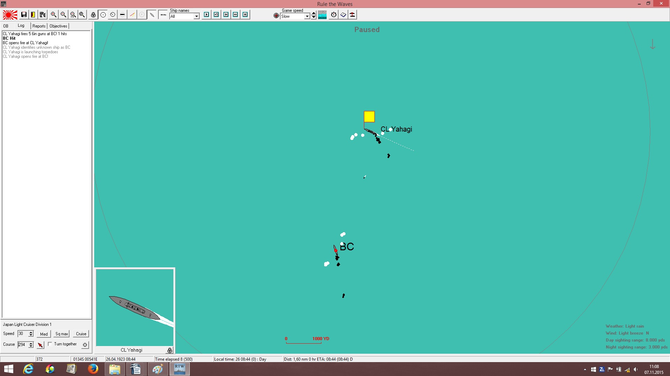
Task: Click the step-forward play button
Action: [226, 15]
